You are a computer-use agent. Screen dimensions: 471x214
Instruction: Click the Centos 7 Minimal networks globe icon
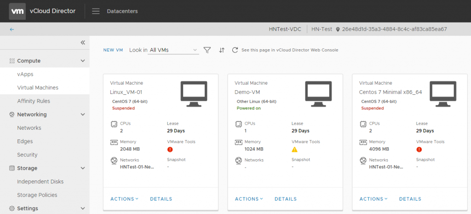[363, 161]
